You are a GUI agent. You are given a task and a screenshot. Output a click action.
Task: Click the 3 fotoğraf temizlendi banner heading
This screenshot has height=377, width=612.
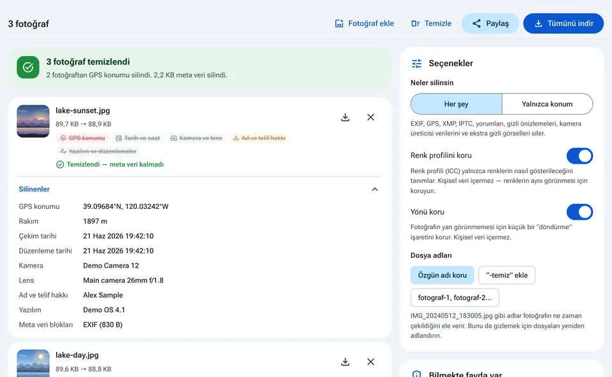tap(88, 62)
